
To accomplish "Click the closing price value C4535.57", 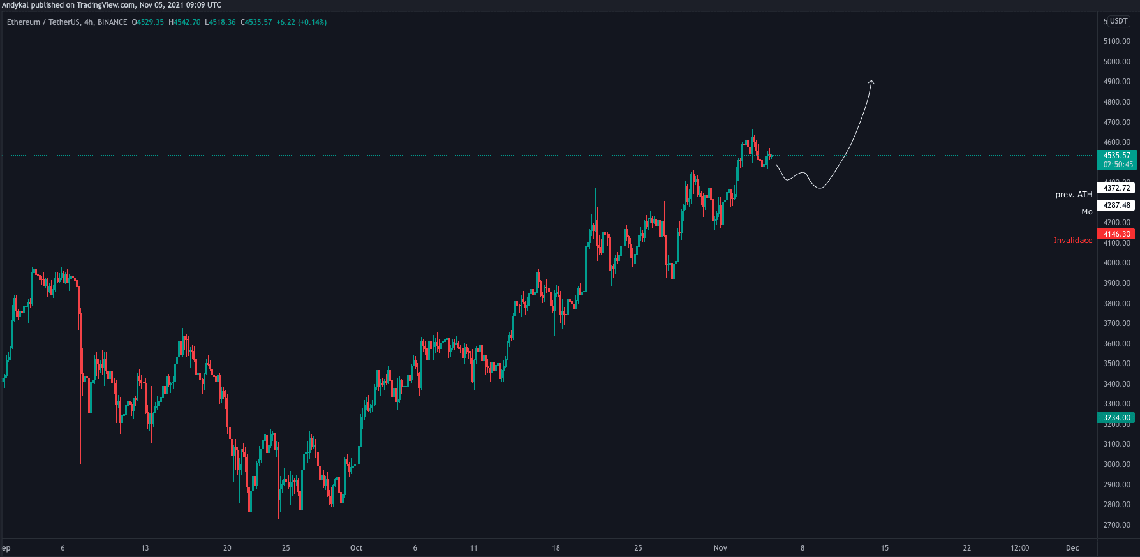I will (x=256, y=22).
